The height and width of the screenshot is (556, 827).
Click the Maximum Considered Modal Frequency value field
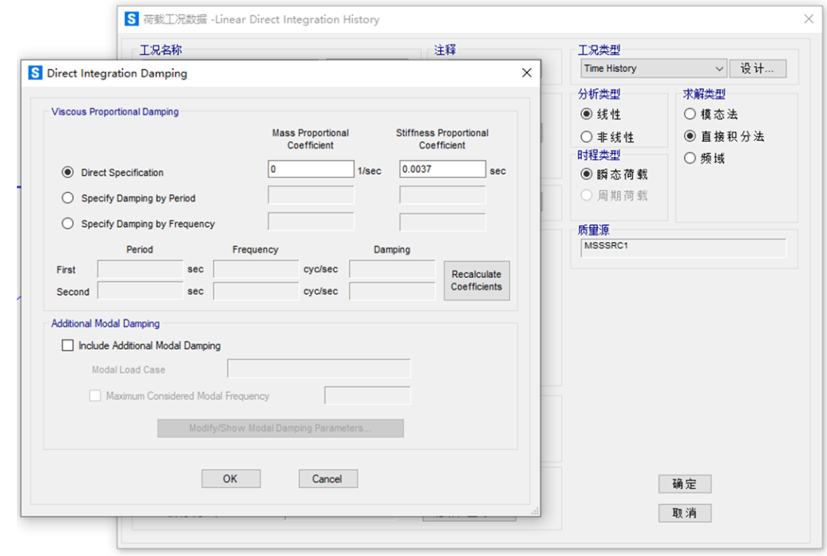point(367,396)
